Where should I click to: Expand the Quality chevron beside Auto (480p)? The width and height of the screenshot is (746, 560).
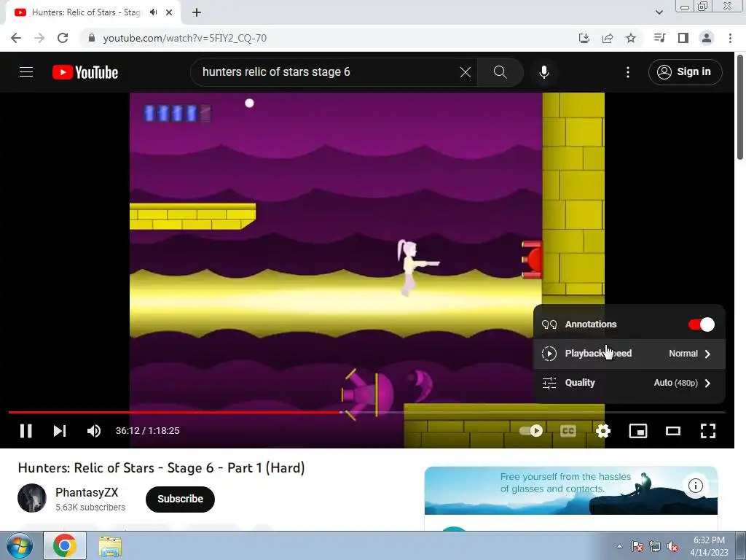point(707,383)
